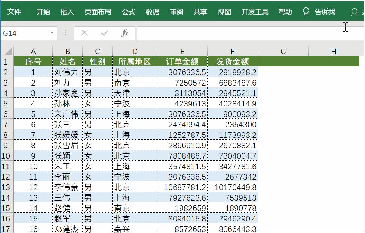The height and width of the screenshot is (233, 365).
Task: Switch to the 视图 ribbon tab
Action: click(223, 11)
